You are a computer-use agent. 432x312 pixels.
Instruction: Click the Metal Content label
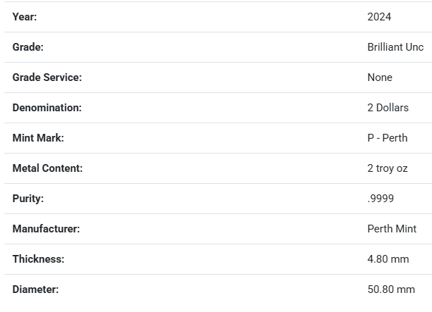(x=47, y=168)
